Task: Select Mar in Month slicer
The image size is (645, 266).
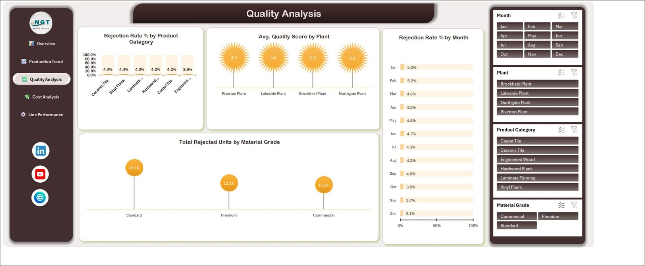Action: (x=565, y=27)
